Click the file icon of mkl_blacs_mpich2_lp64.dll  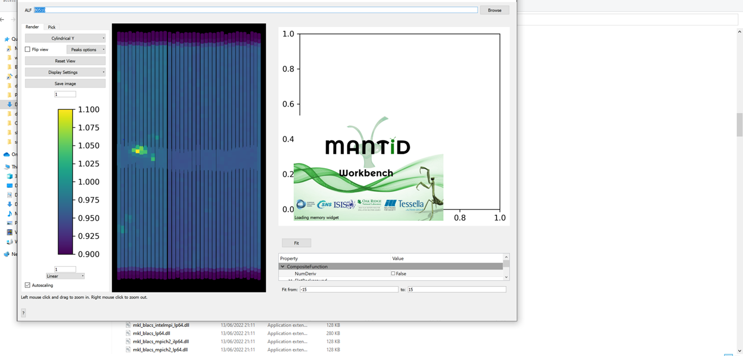tap(128, 350)
